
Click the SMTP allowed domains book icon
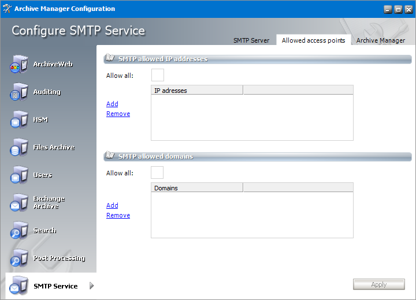(110, 155)
